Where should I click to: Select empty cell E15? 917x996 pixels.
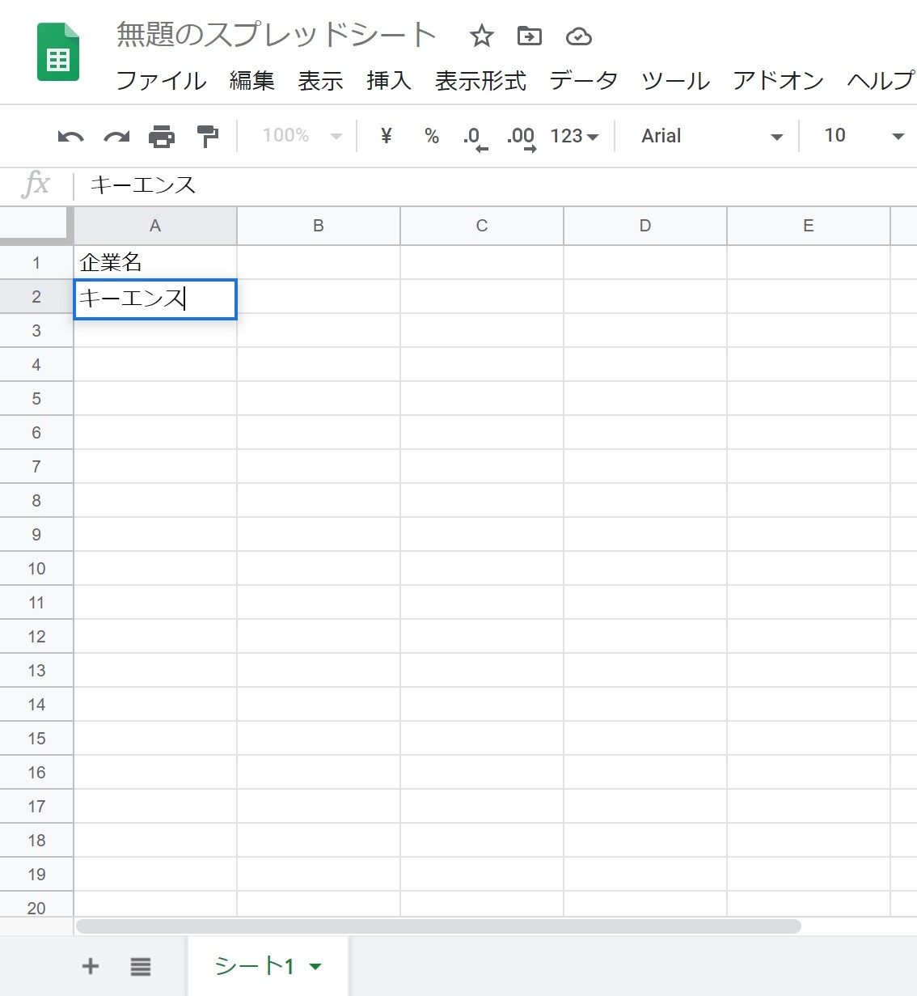click(x=809, y=738)
